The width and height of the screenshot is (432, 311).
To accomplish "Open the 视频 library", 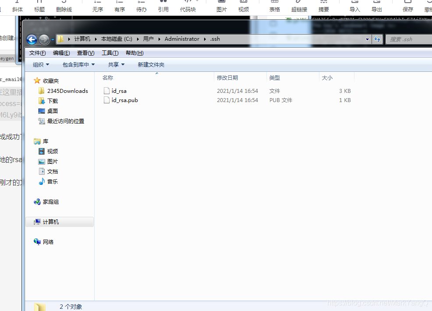I will click(x=52, y=152).
